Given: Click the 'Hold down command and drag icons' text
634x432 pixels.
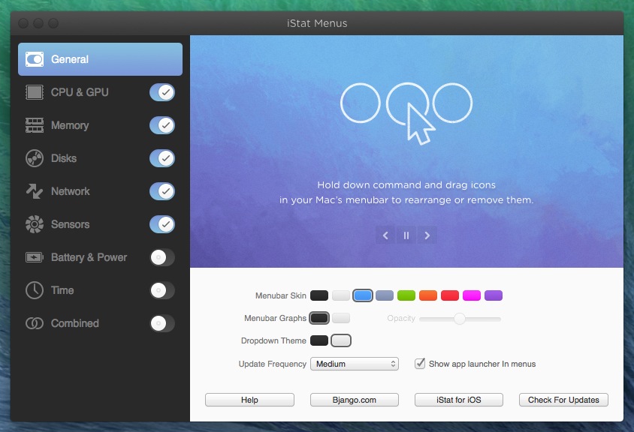Looking at the screenshot, I should (x=406, y=185).
